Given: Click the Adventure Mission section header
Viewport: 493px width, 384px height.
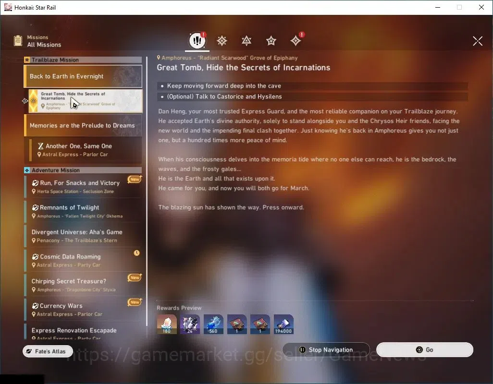Looking at the screenshot, I should coord(83,170).
